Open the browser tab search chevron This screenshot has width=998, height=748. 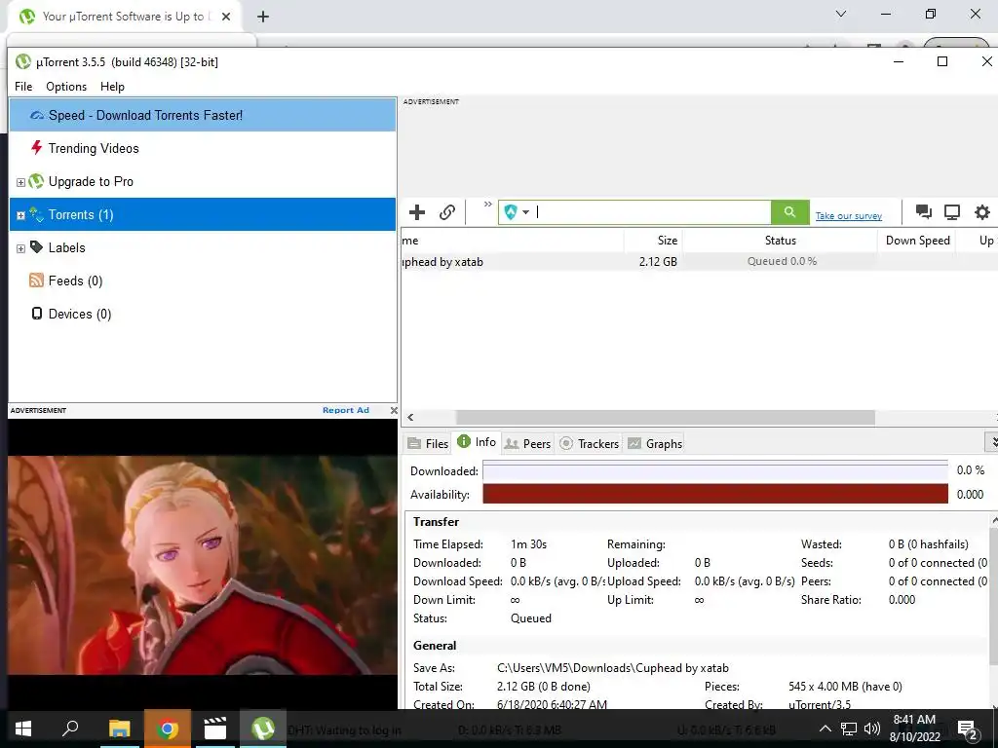click(x=841, y=14)
